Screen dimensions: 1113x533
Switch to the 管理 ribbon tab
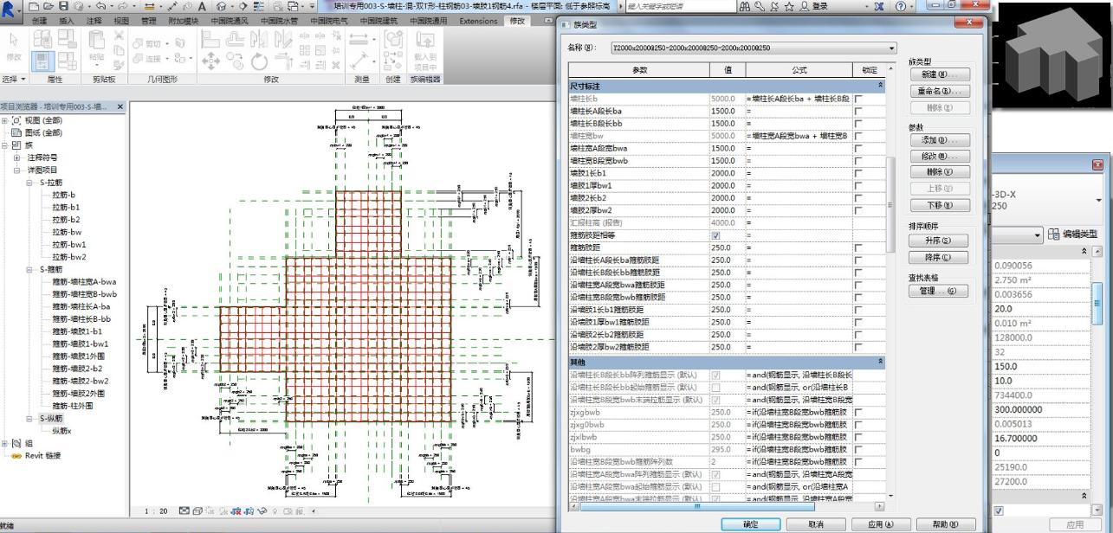(148, 21)
